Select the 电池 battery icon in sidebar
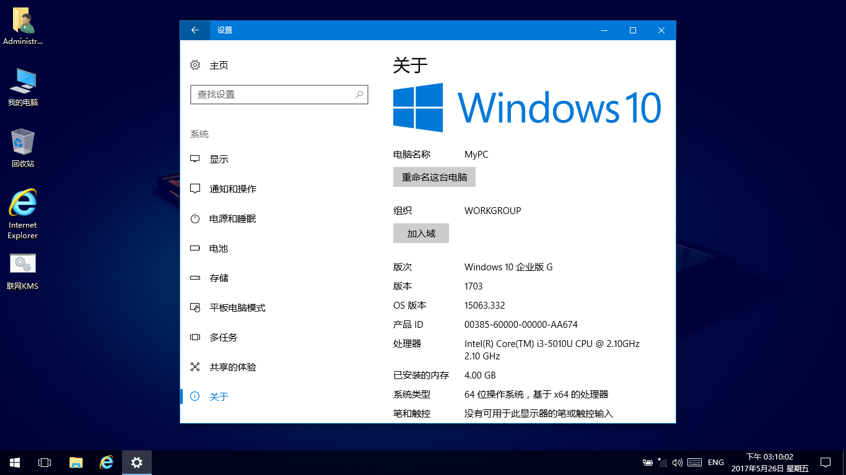This screenshot has width=846, height=475. (195, 248)
